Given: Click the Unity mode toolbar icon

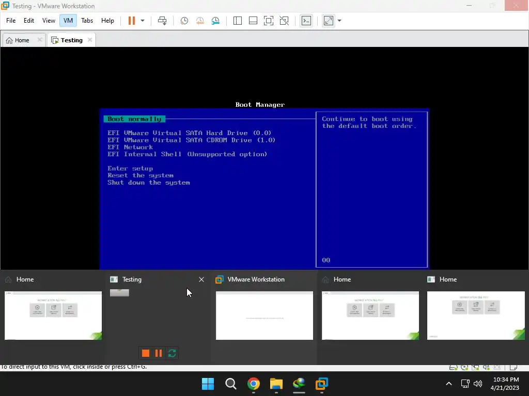Looking at the screenshot, I should [x=285, y=21].
